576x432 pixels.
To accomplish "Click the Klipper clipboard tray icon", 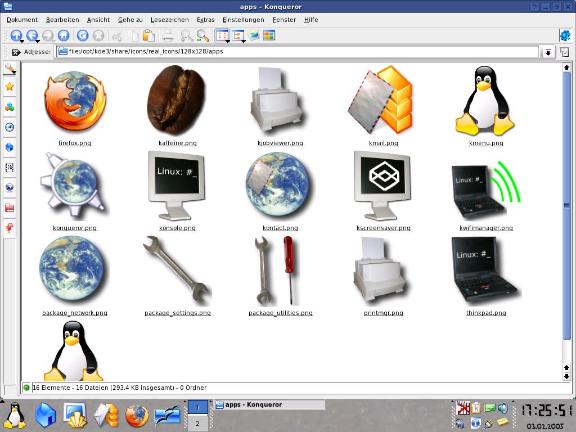I will 476,408.
